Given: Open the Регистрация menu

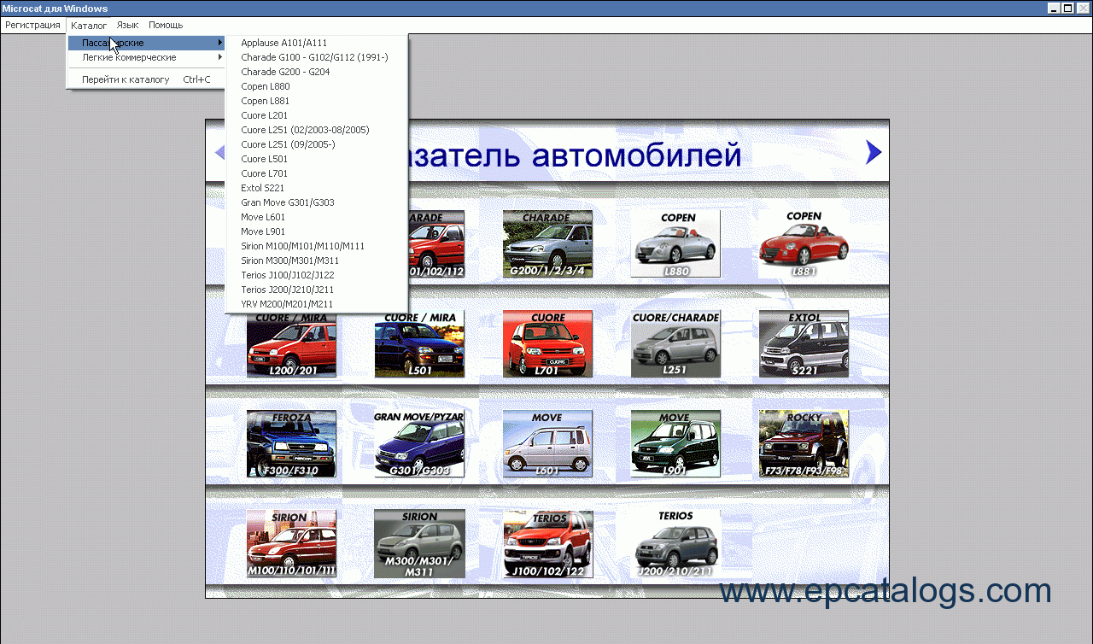Looking at the screenshot, I should pyautogui.click(x=32, y=26).
